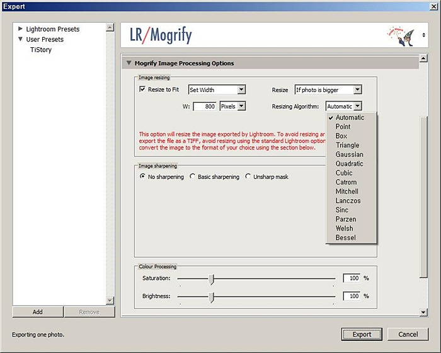
Task: Choose Point resizing algorithm
Action: [351, 127]
